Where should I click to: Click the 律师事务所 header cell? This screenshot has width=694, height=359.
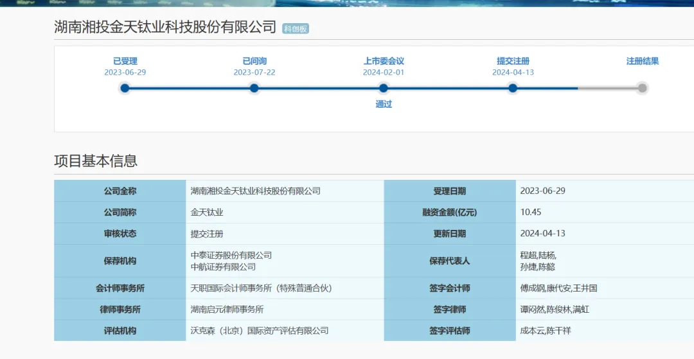pyautogui.click(x=120, y=310)
